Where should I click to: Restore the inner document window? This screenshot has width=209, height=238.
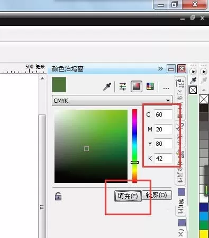192,17
